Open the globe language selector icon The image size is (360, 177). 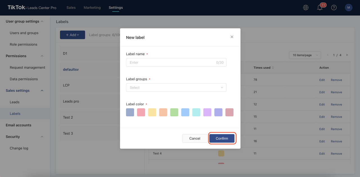coord(306,8)
